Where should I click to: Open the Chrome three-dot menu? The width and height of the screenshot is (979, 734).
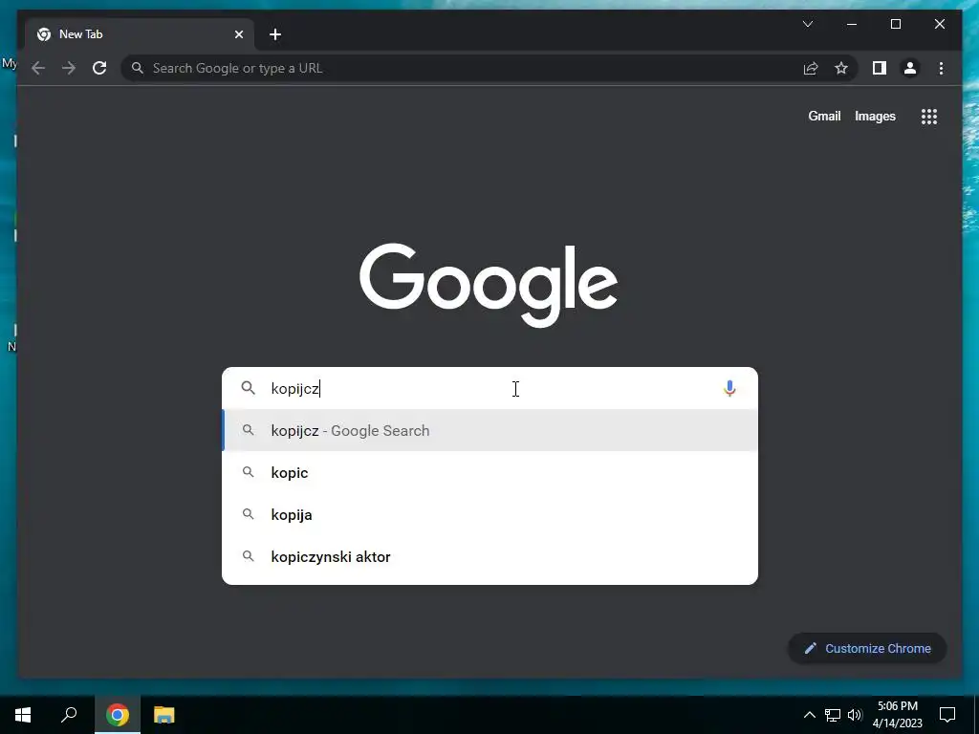click(941, 68)
